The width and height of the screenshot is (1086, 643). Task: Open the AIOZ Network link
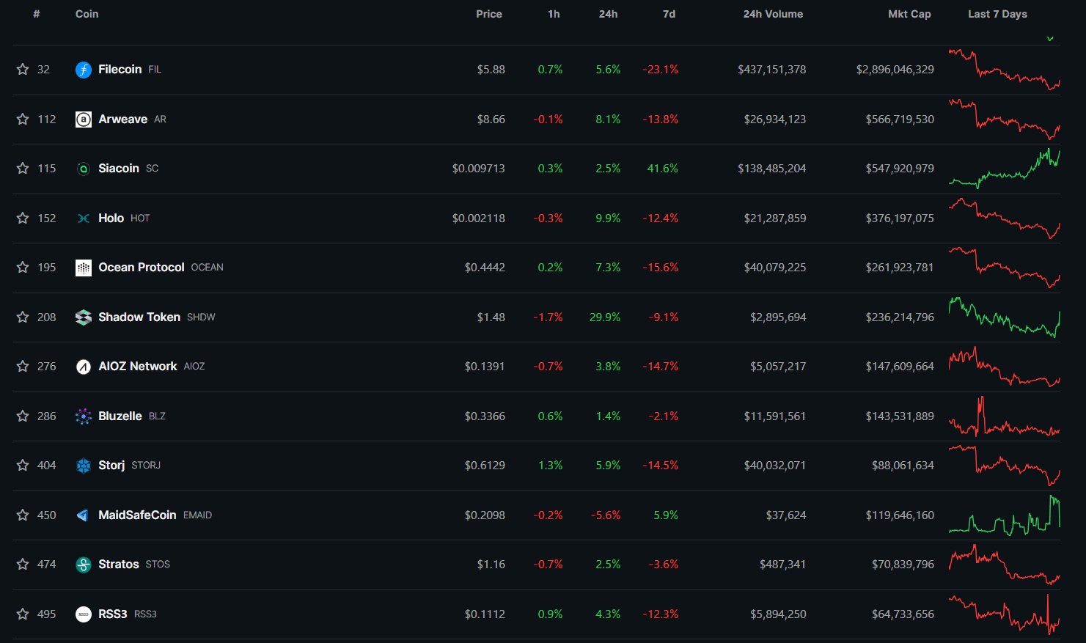click(138, 366)
